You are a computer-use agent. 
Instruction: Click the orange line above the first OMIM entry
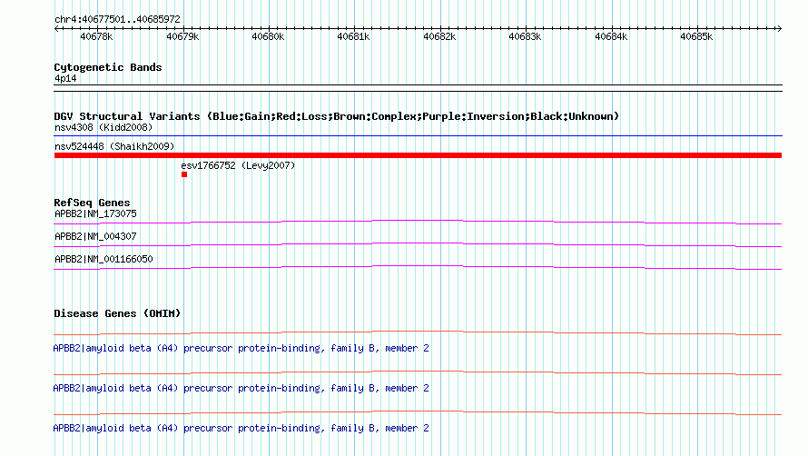point(418,333)
